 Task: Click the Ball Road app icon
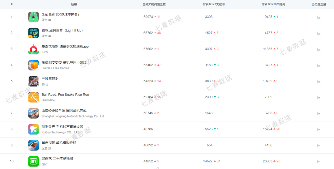(33, 97)
